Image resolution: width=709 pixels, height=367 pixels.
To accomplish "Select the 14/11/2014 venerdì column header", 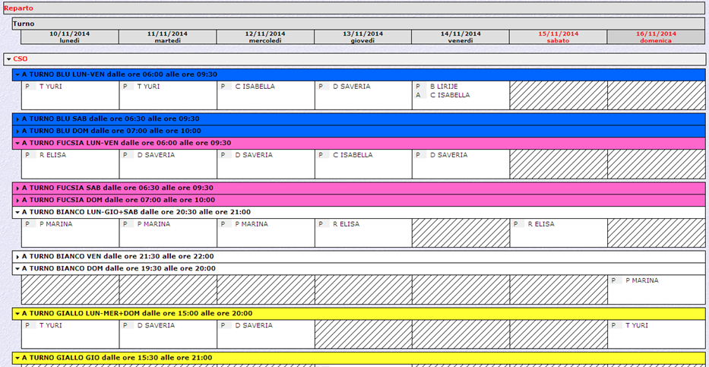I will [461, 37].
